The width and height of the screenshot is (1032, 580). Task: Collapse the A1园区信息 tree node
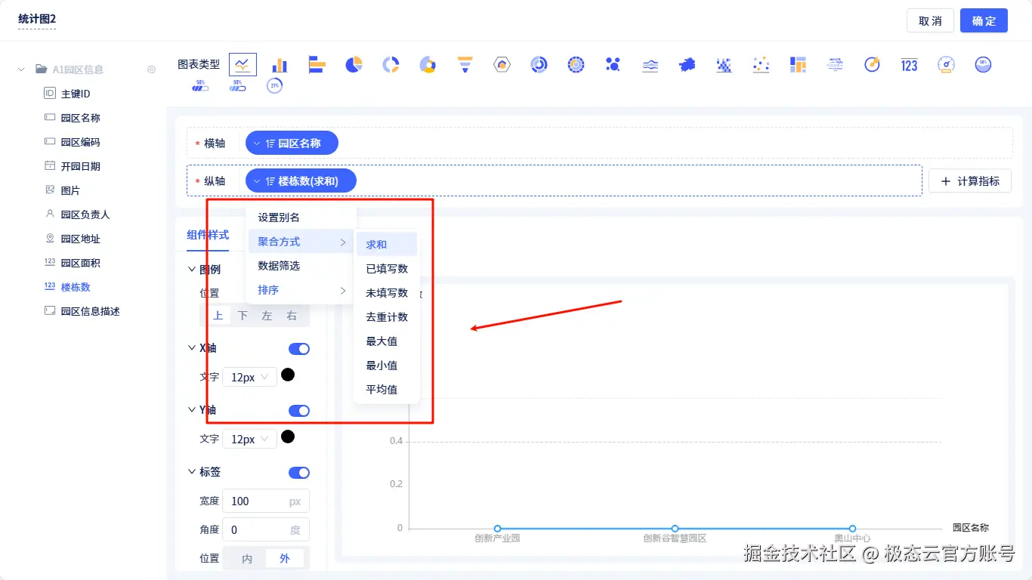21,69
